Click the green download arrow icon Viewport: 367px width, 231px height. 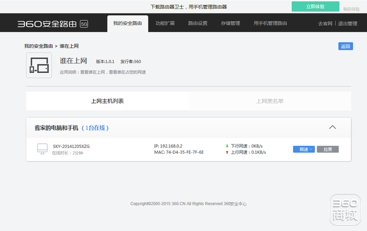click(227, 146)
